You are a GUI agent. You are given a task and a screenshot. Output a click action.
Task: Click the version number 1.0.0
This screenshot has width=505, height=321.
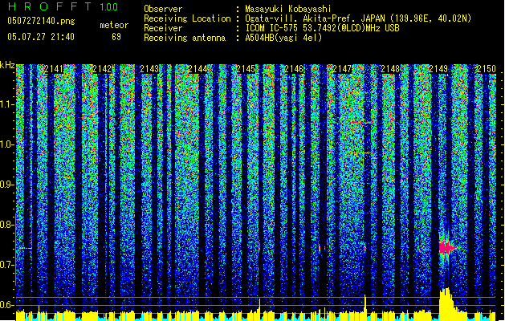(108, 7)
